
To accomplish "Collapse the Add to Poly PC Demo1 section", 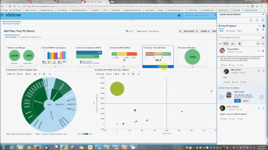I will pos(263,88).
